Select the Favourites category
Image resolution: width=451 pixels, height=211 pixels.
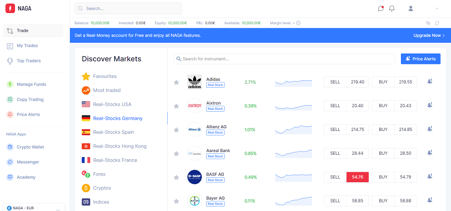coord(99,76)
